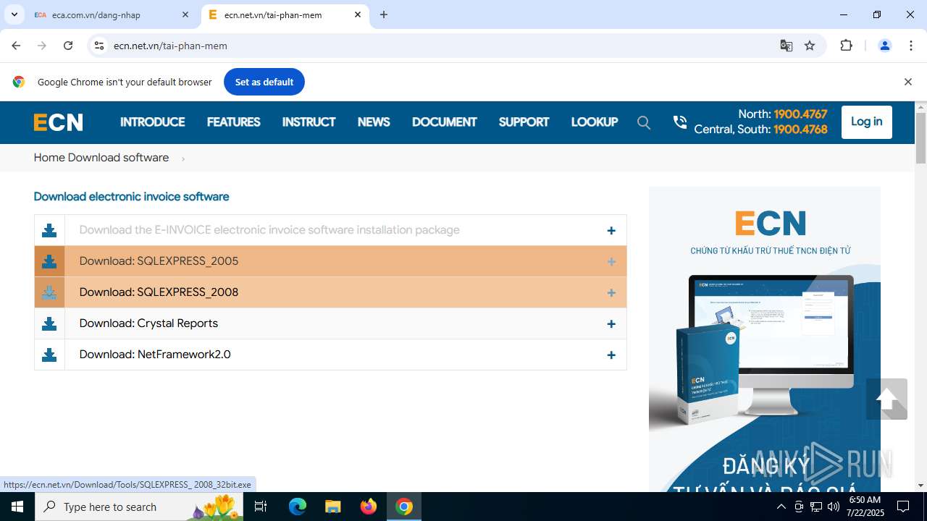Click the Central, South hotline 1900.4768
The height and width of the screenshot is (521, 927).
(x=800, y=130)
